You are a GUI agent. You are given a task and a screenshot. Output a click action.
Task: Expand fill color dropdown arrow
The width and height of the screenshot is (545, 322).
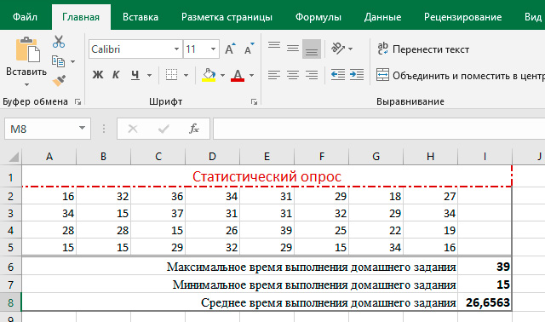click(x=222, y=75)
